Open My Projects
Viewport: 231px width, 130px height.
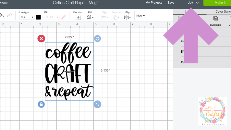(154, 3)
